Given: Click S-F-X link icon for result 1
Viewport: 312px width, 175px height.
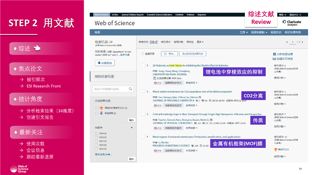Looking at the screenshot, I should 158,83.
